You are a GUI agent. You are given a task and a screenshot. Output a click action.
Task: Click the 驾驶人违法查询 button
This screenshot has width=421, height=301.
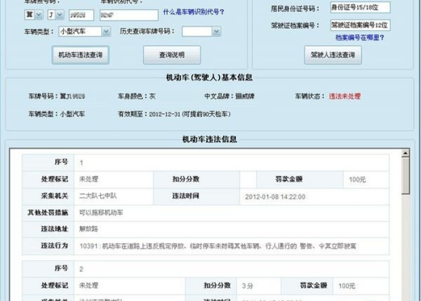tap(333, 55)
